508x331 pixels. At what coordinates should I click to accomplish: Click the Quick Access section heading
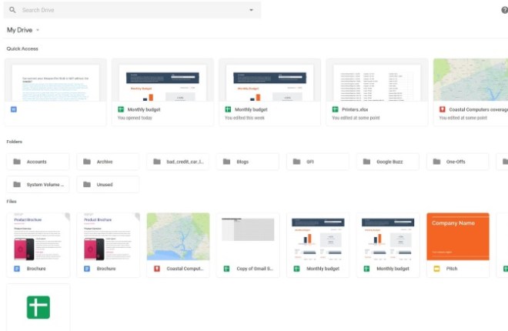[22, 48]
